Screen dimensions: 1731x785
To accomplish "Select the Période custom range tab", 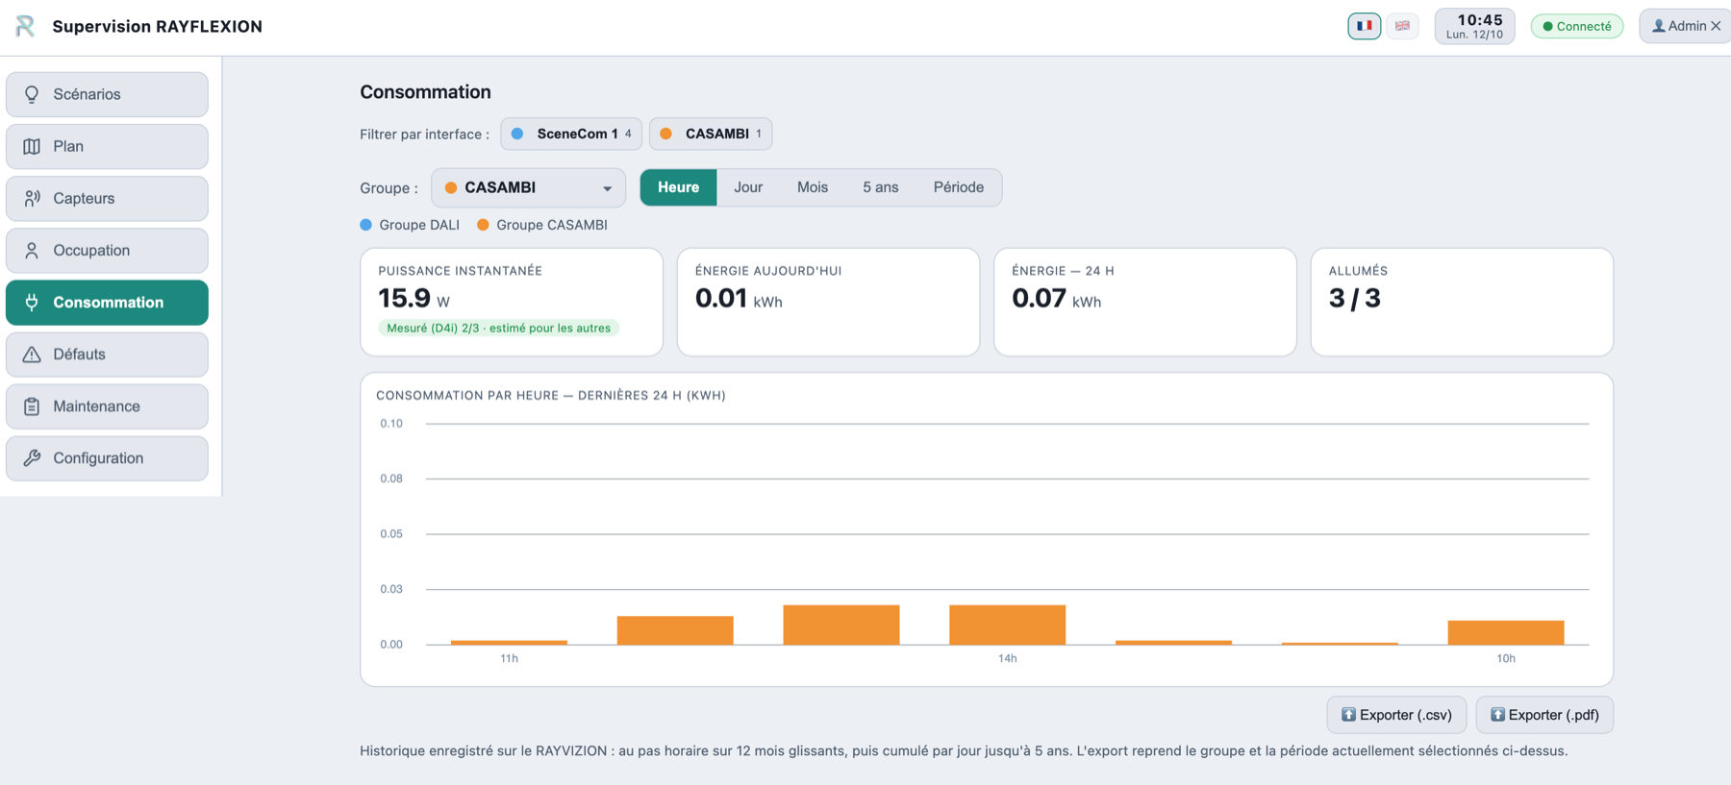I will click(x=959, y=187).
